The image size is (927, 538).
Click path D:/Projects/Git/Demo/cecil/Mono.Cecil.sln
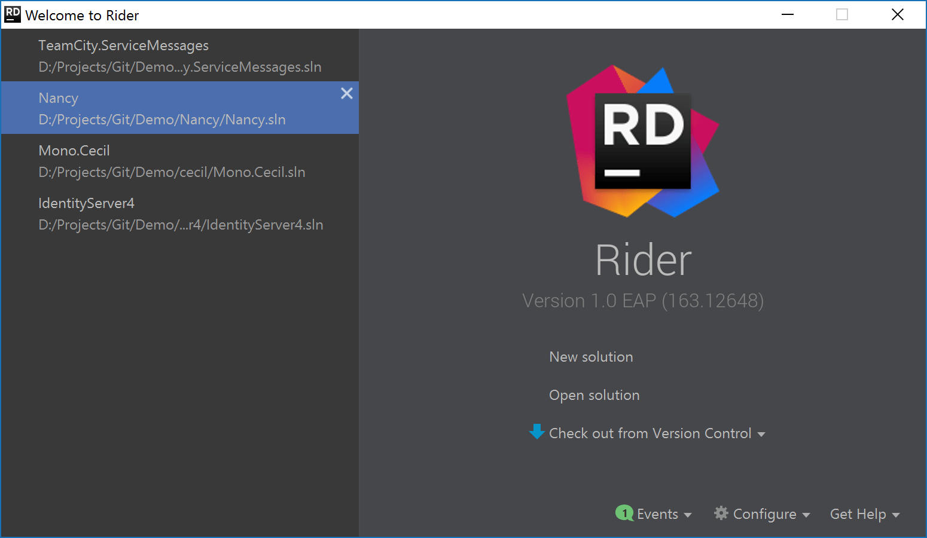(x=172, y=172)
